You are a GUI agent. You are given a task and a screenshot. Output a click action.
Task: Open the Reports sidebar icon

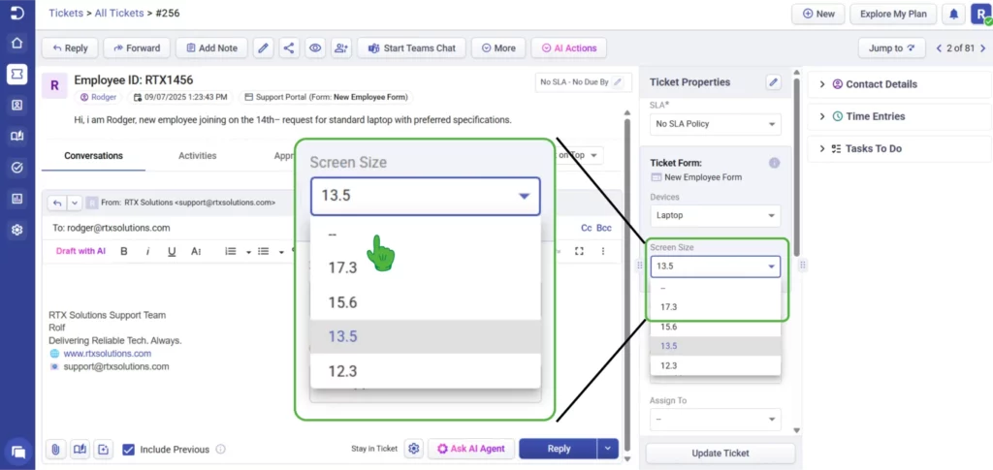[17, 199]
